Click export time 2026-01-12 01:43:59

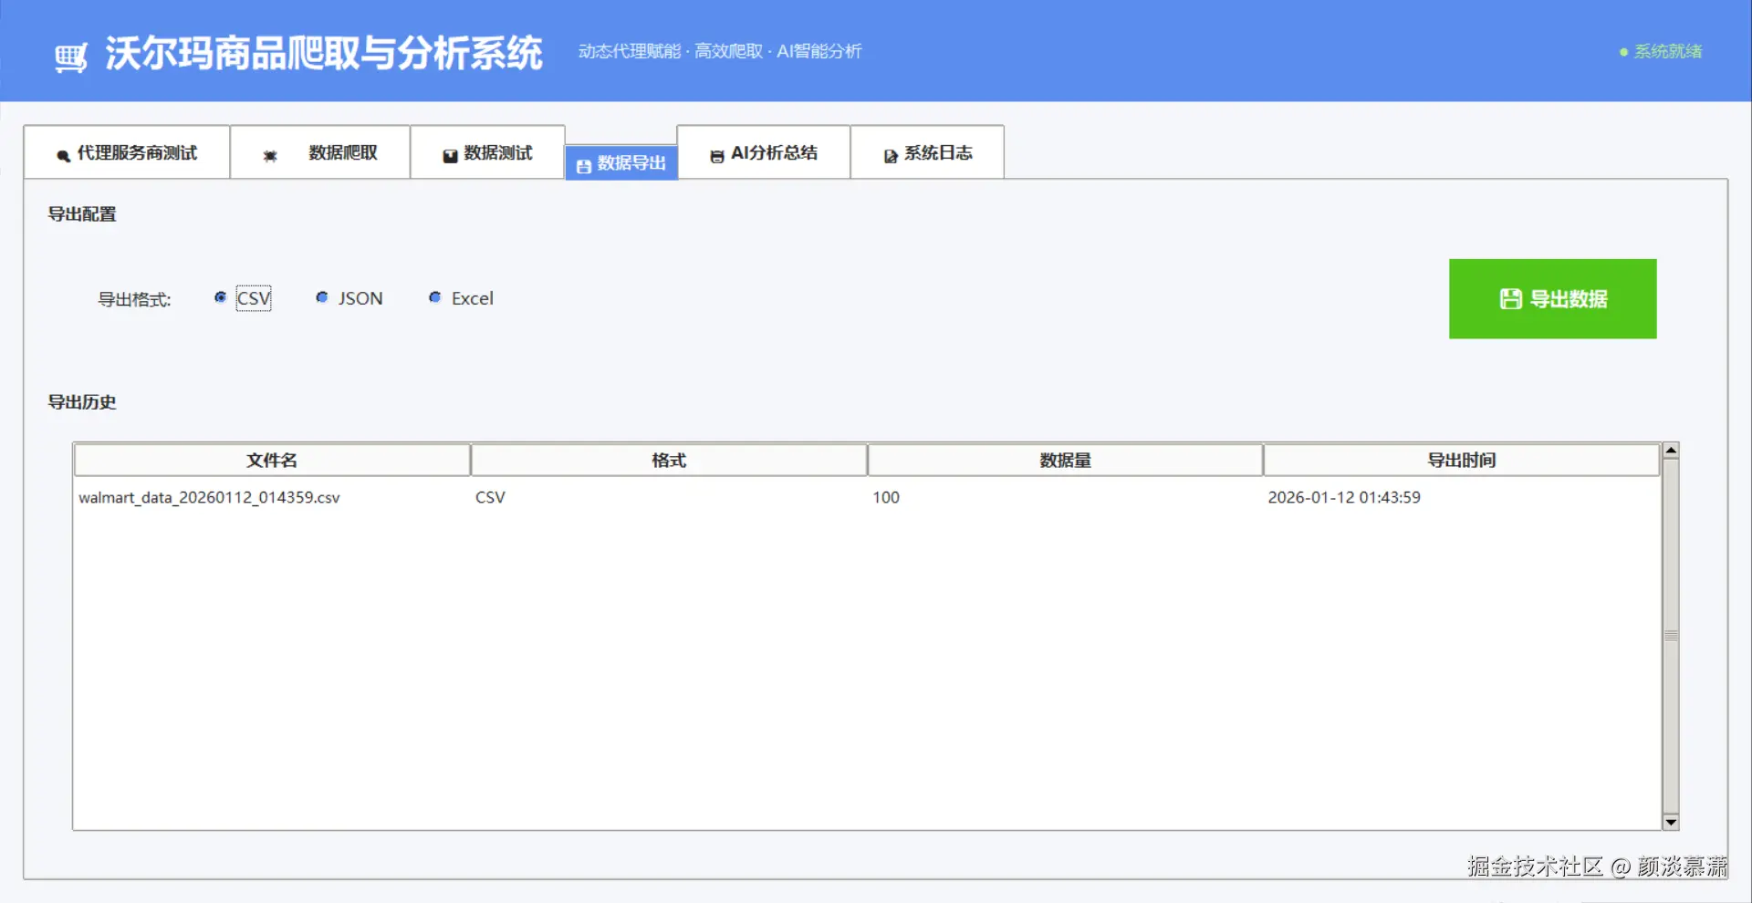pyautogui.click(x=1344, y=497)
